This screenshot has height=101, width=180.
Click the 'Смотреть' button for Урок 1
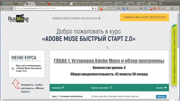161,97
